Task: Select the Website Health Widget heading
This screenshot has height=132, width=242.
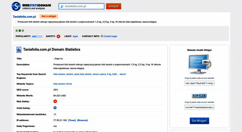Action: (x=199, y=50)
